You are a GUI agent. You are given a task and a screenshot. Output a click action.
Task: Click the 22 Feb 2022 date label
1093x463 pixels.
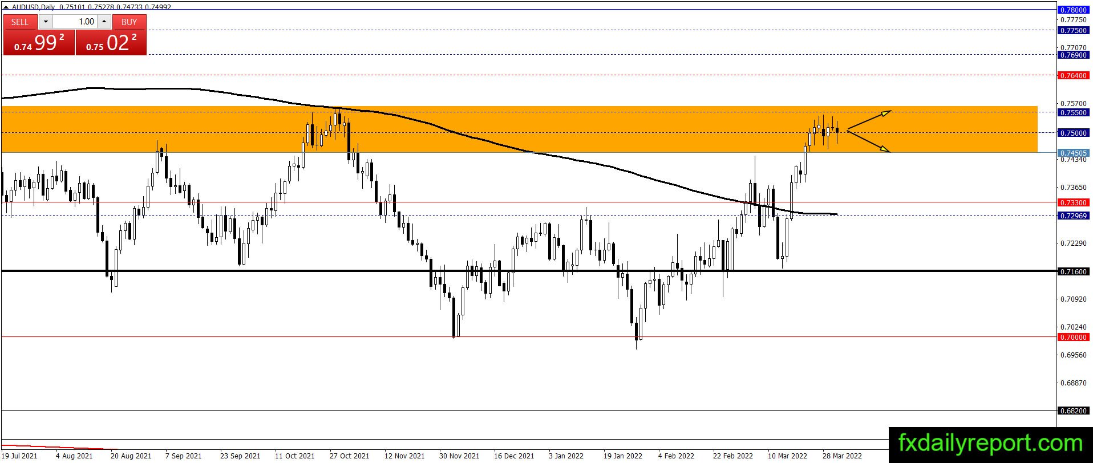733,456
